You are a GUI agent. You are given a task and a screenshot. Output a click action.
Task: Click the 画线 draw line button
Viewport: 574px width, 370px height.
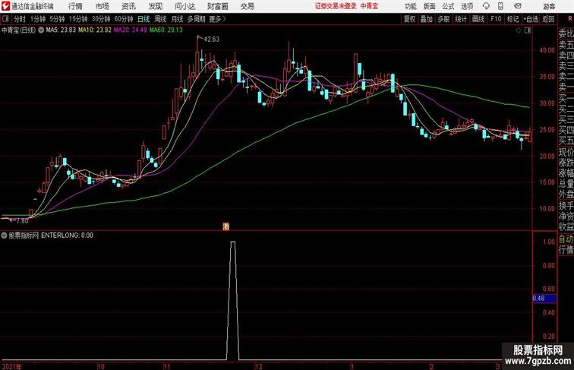(478, 19)
